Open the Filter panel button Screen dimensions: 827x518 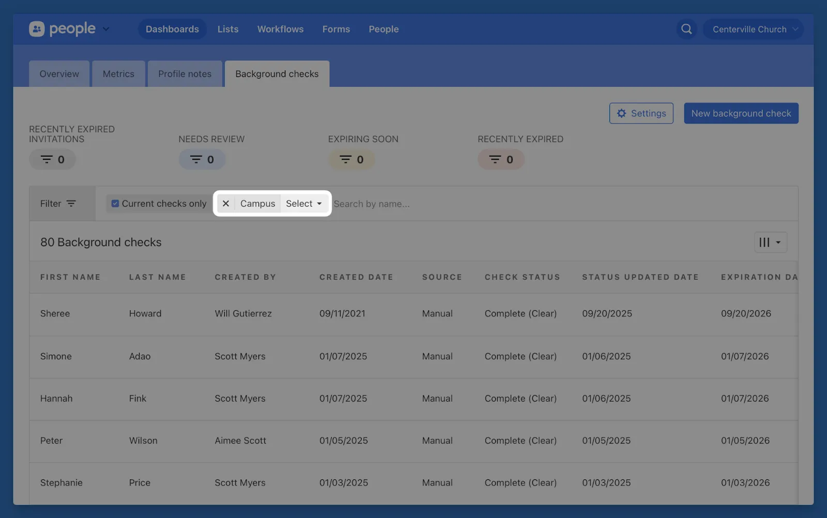coord(58,204)
